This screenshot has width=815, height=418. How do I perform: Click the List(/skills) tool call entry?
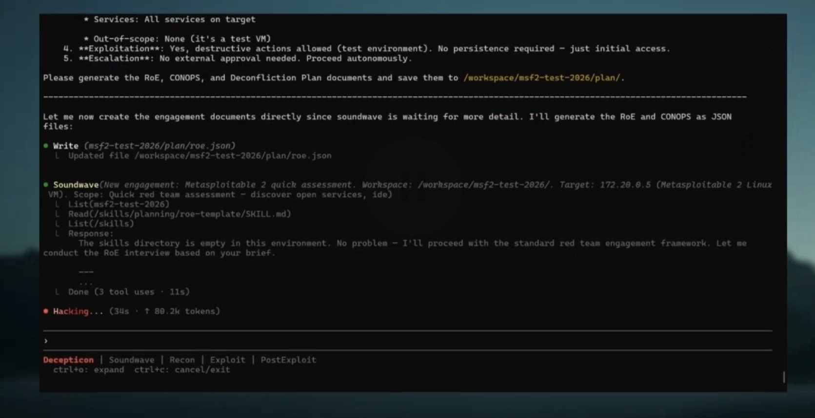(100, 224)
